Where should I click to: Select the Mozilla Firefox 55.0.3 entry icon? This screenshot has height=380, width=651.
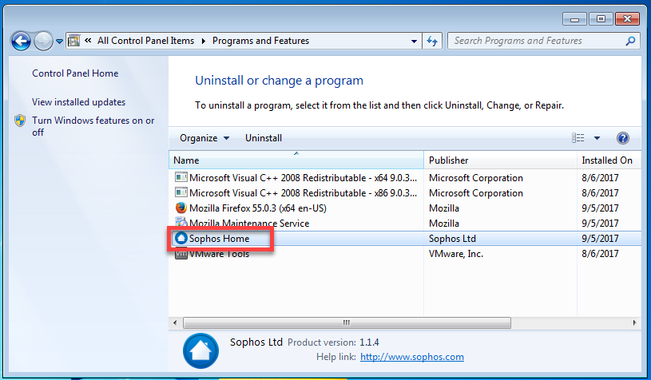coord(181,208)
